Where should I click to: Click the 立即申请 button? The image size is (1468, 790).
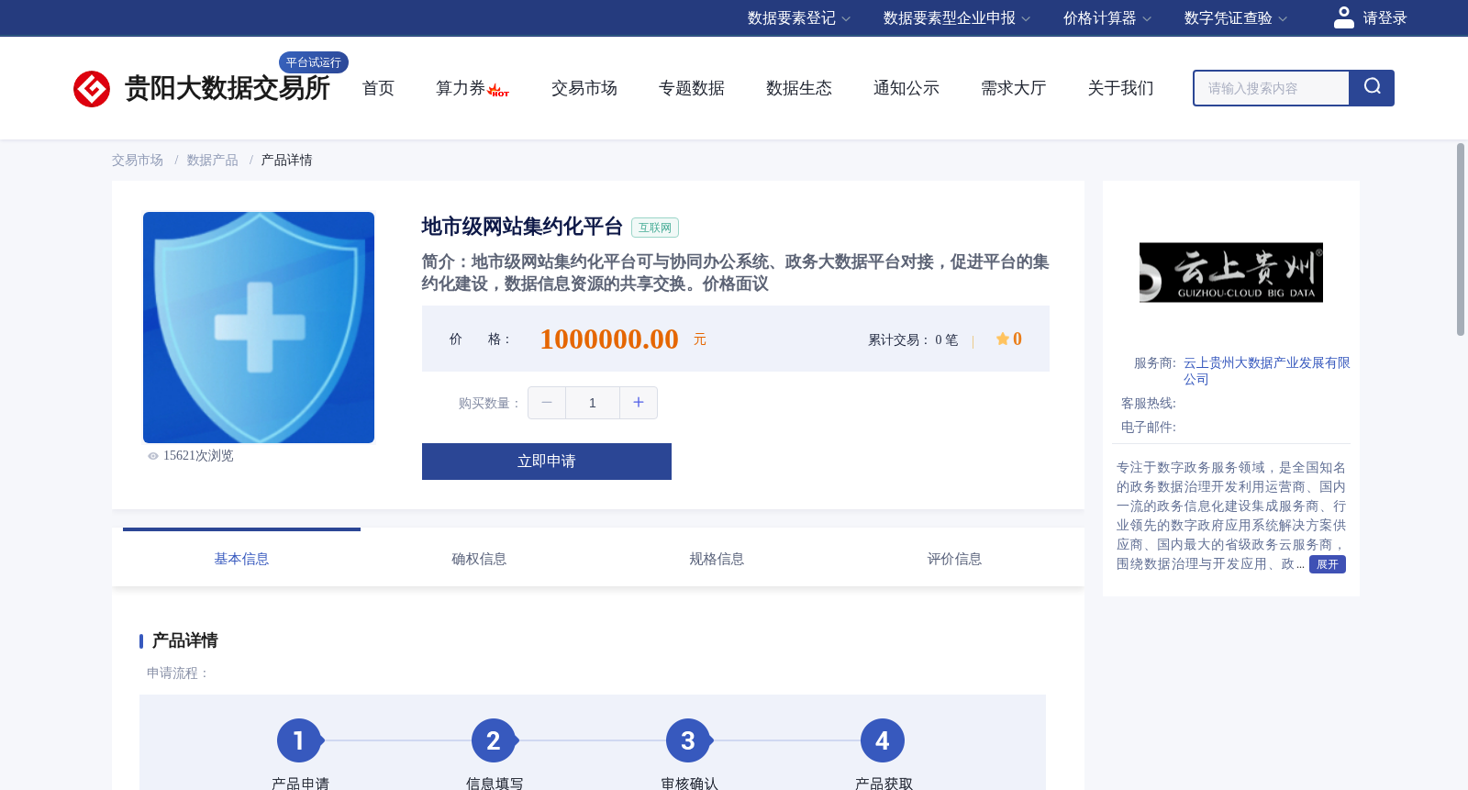(x=547, y=462)
